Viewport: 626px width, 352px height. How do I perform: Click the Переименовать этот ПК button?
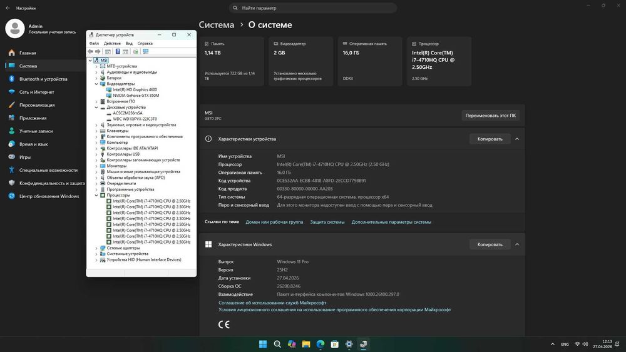point(490,116)
